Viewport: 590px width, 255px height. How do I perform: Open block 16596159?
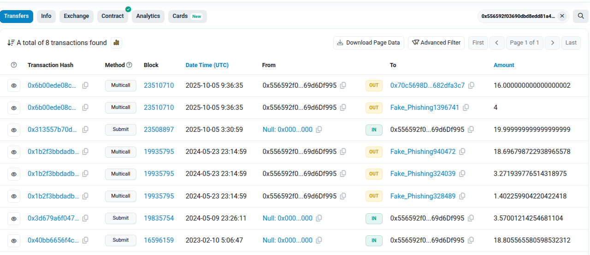pos(159,240)
